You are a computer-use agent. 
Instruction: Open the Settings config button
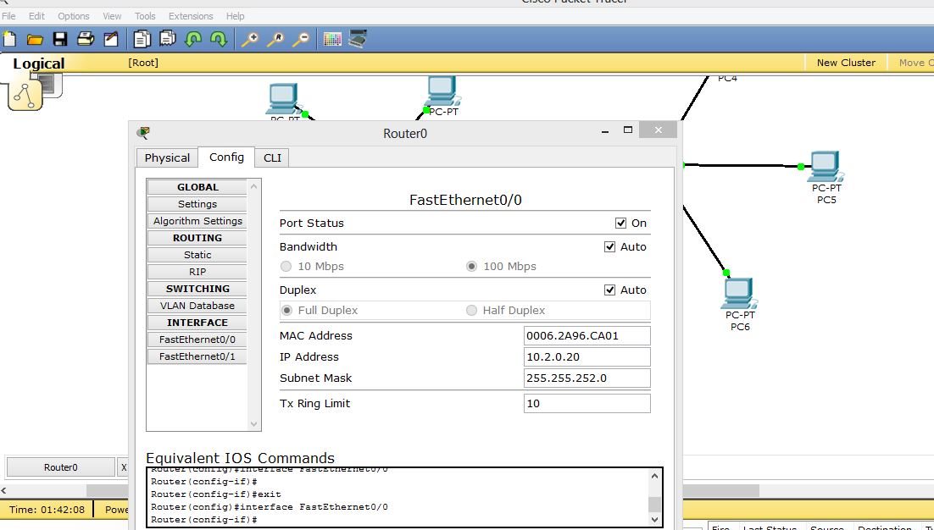197,204
